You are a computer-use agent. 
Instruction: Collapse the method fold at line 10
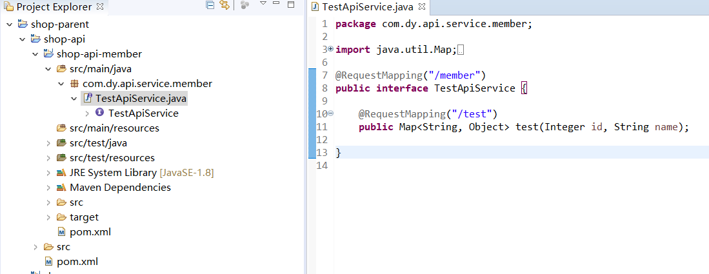[x=331, y=113]
